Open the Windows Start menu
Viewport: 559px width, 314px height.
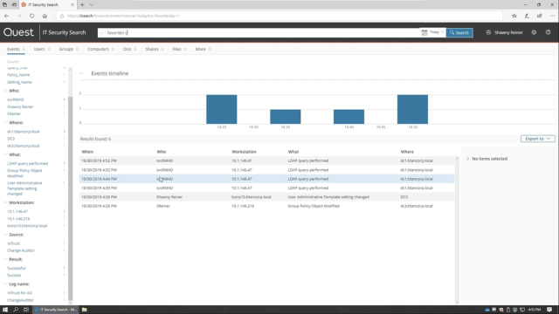[5, 310]
